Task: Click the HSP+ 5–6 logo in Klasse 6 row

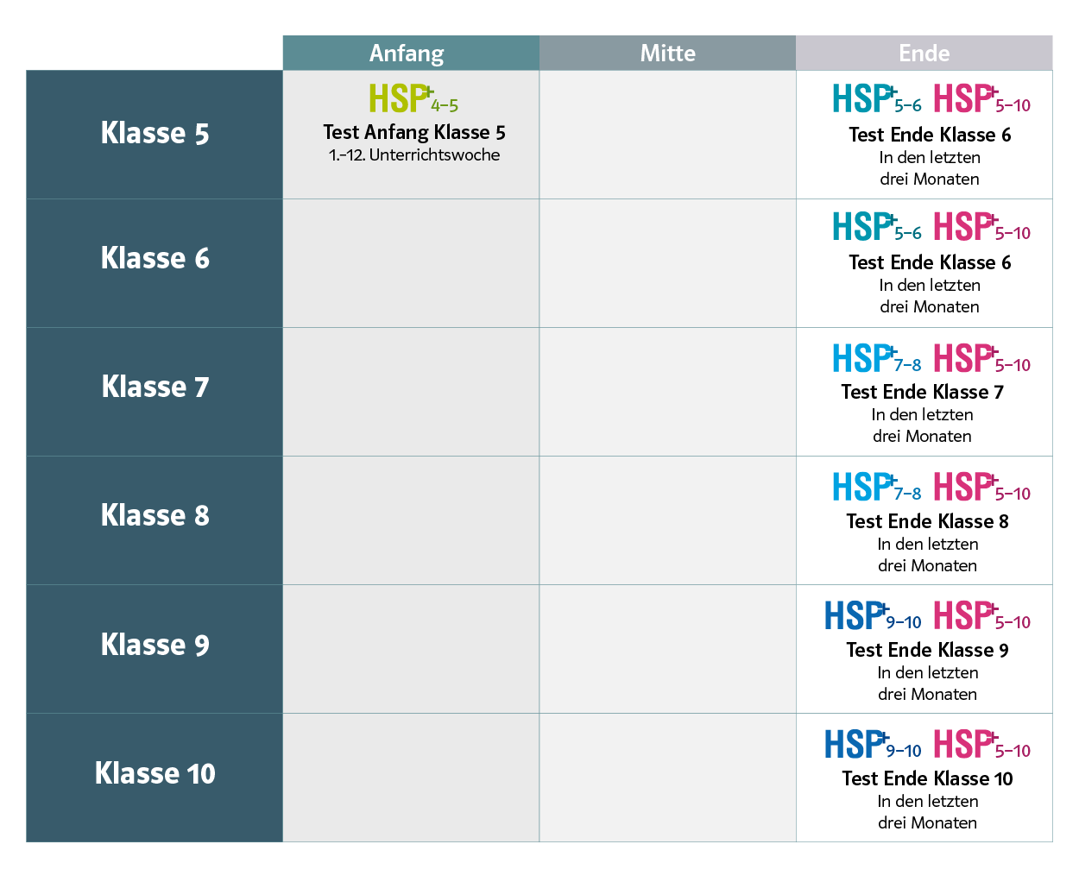Action: tap(877, 227)
